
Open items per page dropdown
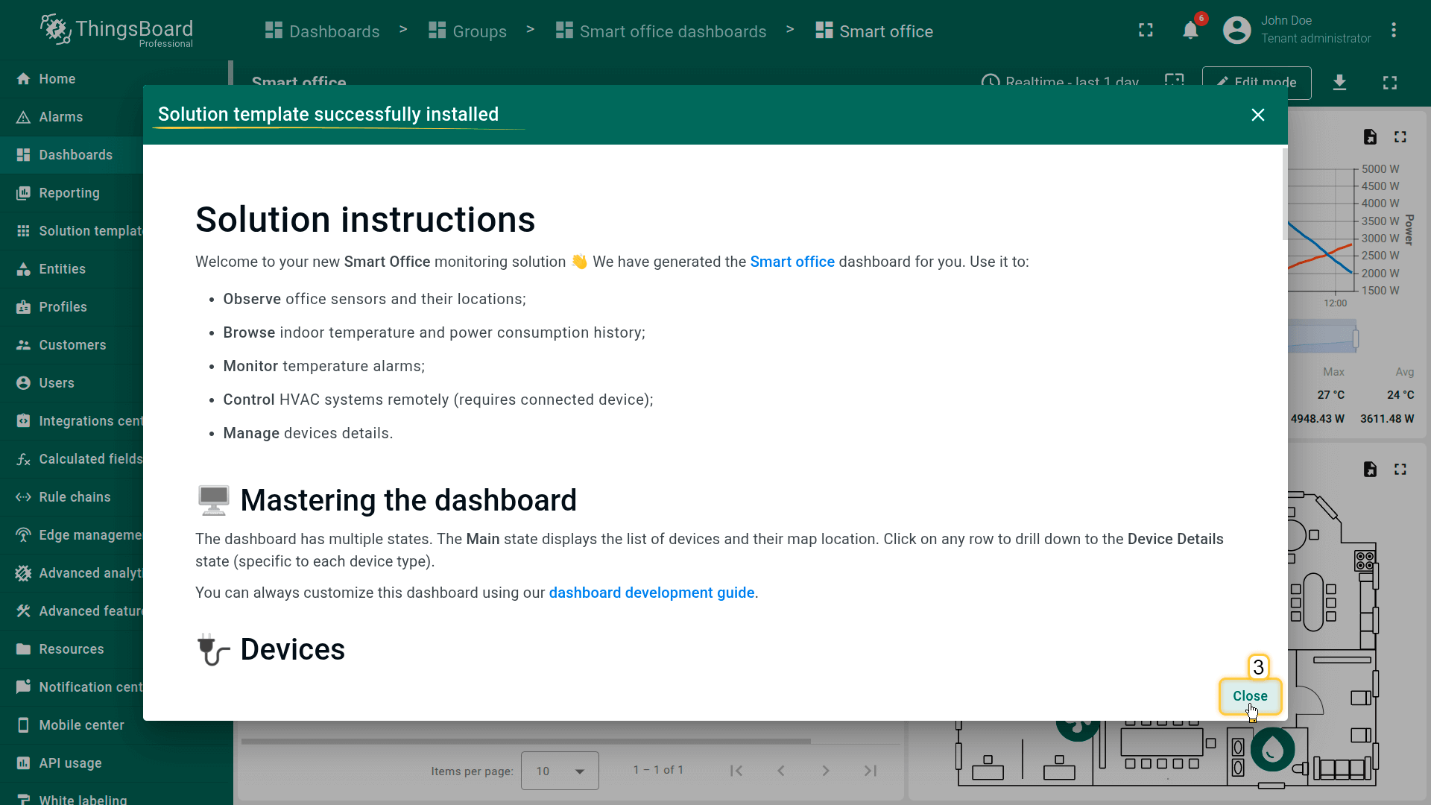[x=560, y=771]
